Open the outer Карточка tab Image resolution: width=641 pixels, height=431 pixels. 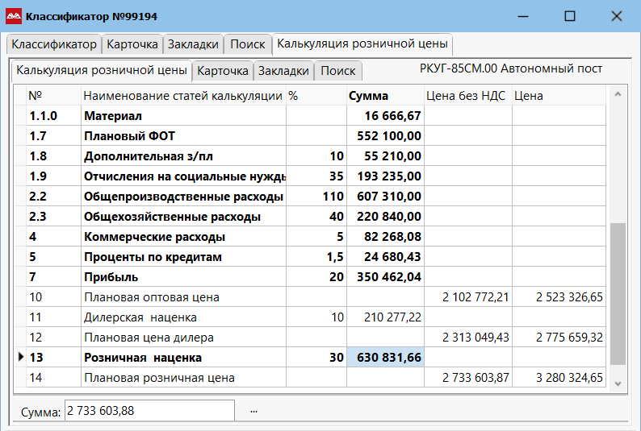(132, 44)
